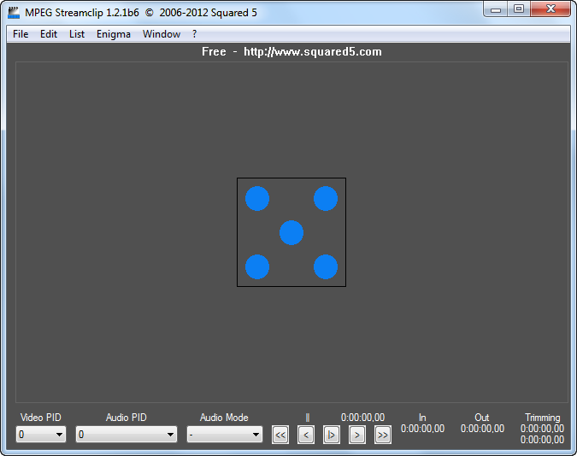The width and height of the screenshot is (577, 456).
Task: Click the In timecode value
Action: [x=422, y=429]
